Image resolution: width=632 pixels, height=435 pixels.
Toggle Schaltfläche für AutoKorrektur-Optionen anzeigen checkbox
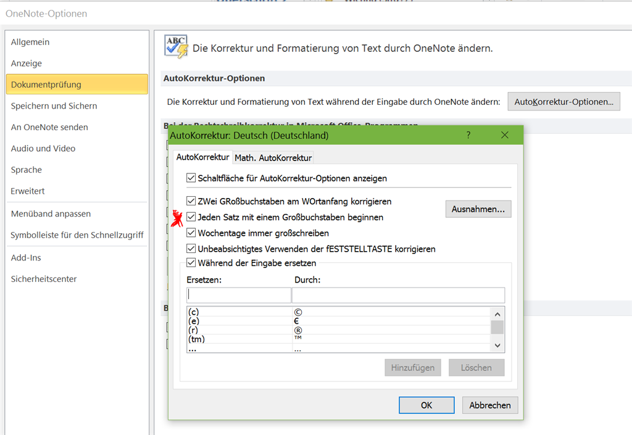pos(191,178)
